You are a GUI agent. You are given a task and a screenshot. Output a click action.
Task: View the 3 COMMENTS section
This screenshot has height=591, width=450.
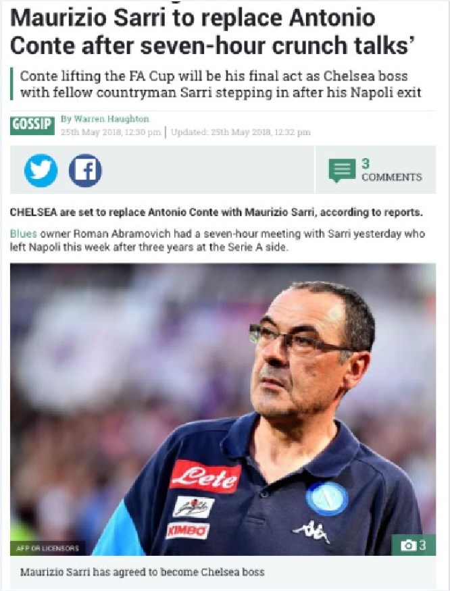[x=391, y=170]
